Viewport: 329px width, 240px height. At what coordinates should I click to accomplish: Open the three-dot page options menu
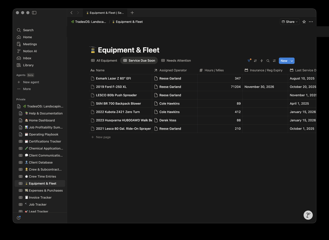click(311, 22)
